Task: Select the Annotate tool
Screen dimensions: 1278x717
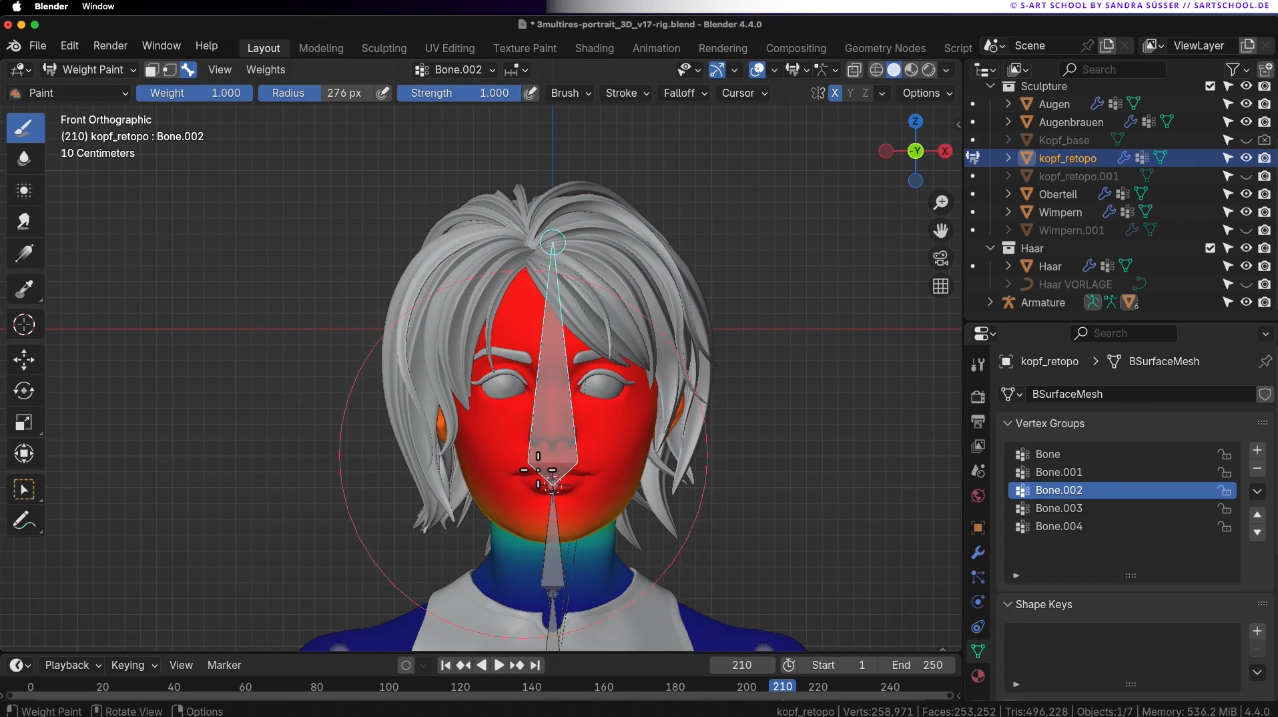Action: tap(25, 520)
